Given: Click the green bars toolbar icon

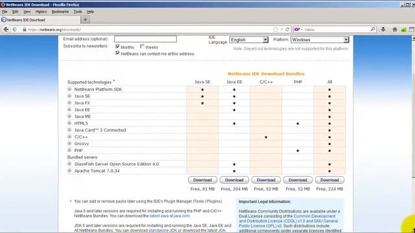Looking at the screenshot, I should (x=403, y=30).
